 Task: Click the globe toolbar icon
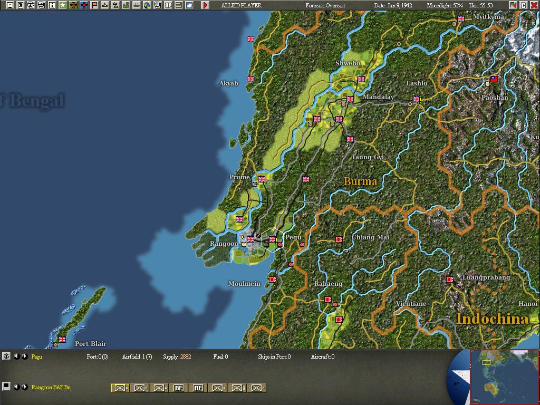(x=147, y=5)
